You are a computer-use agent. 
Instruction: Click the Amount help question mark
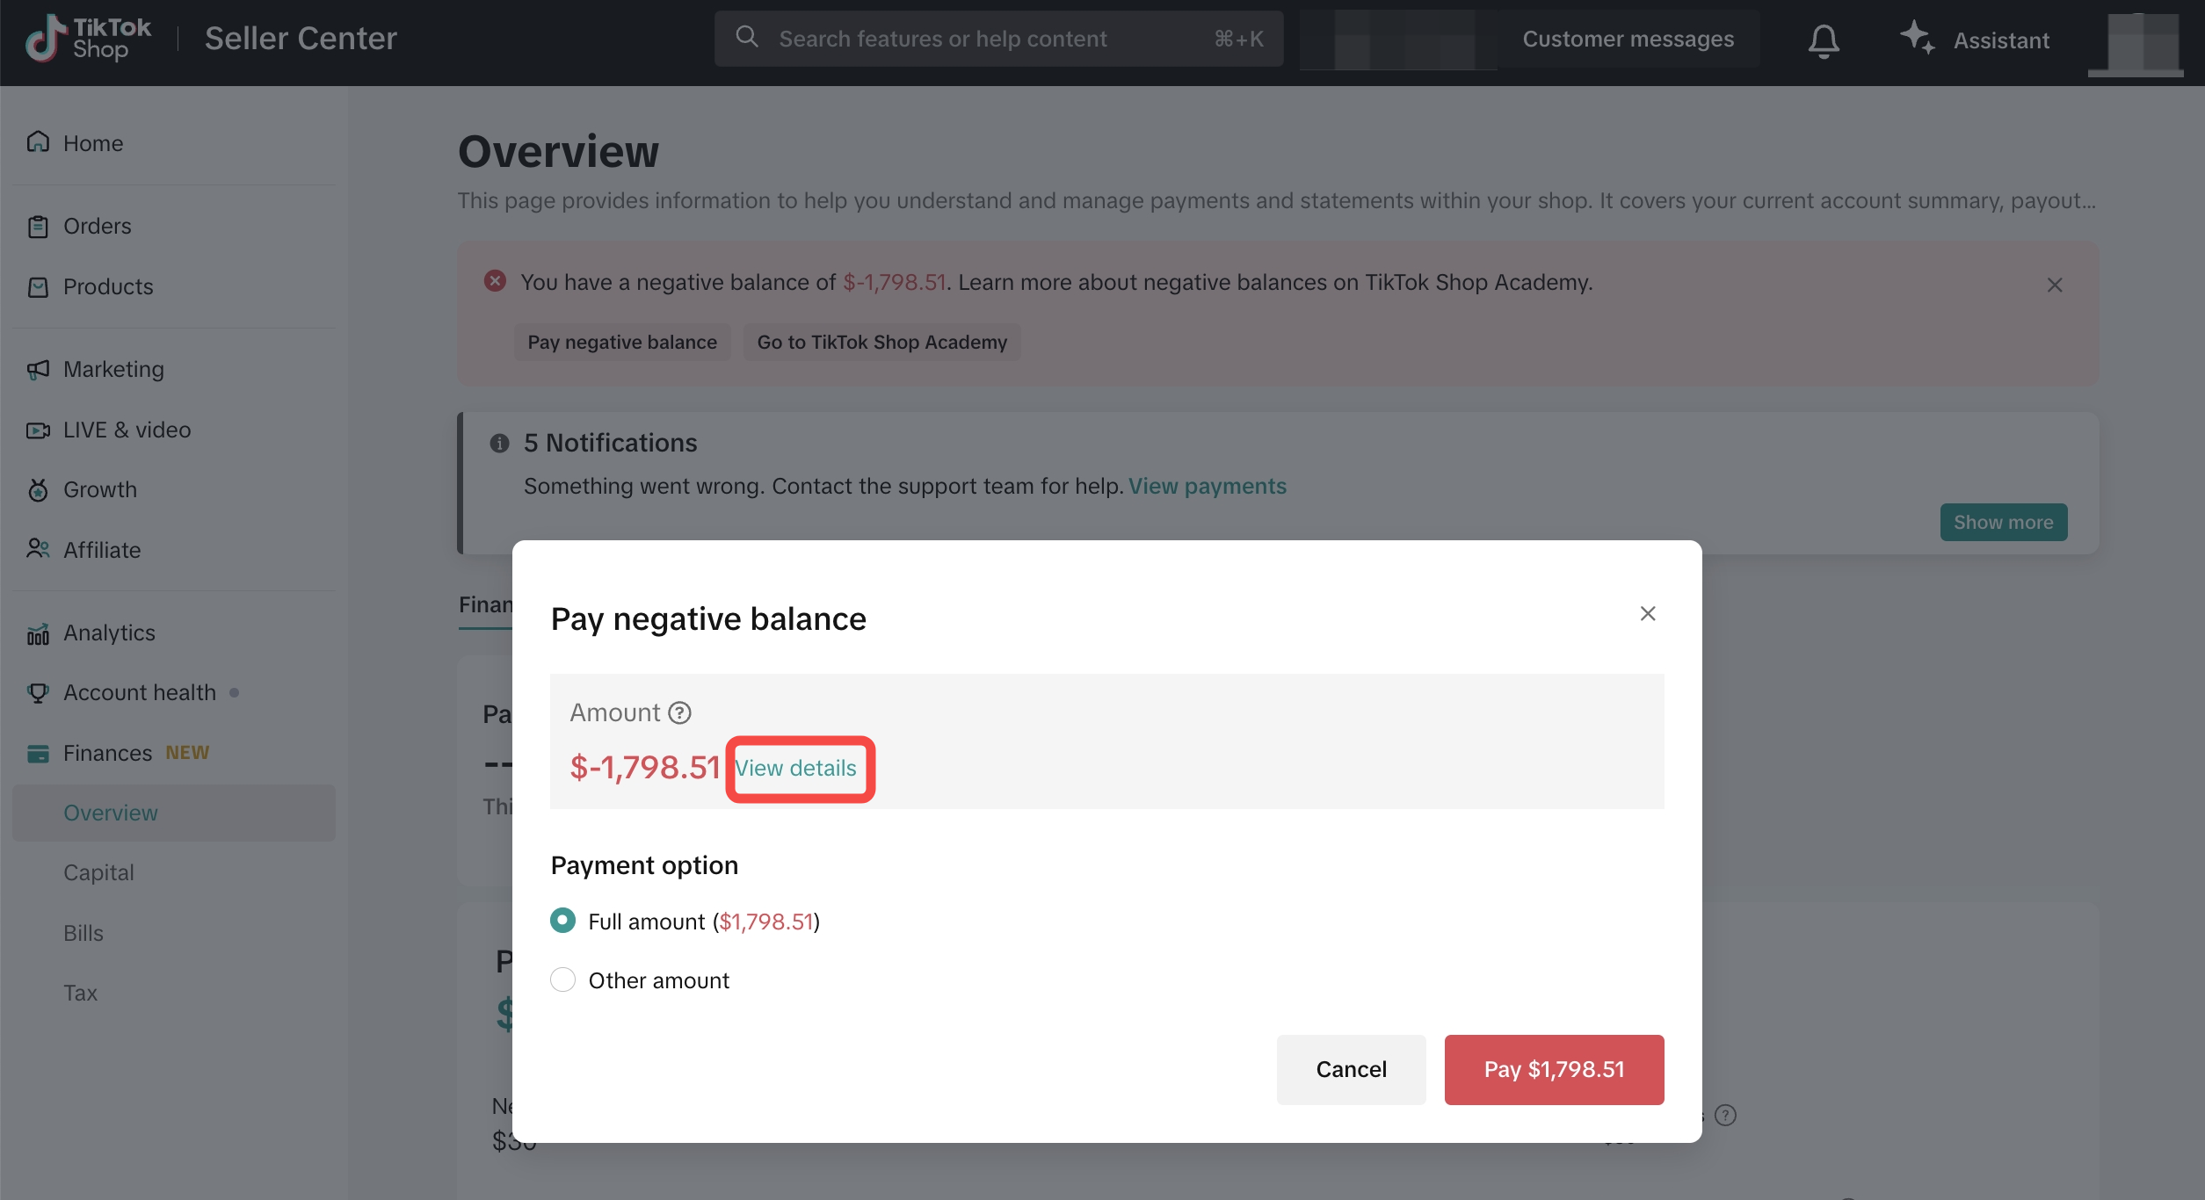point(679,712)
